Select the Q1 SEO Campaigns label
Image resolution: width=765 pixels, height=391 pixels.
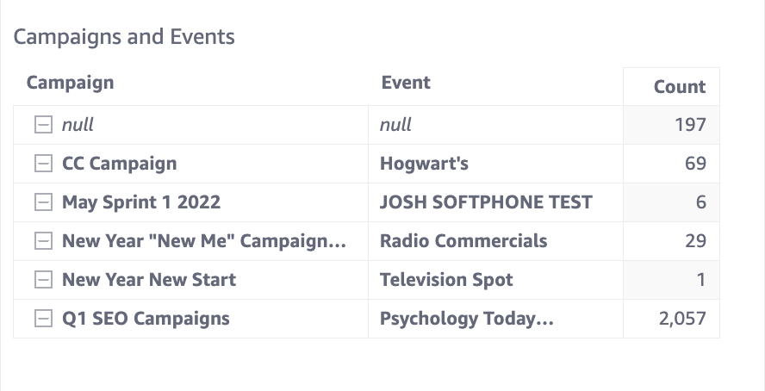coord(146,319)
